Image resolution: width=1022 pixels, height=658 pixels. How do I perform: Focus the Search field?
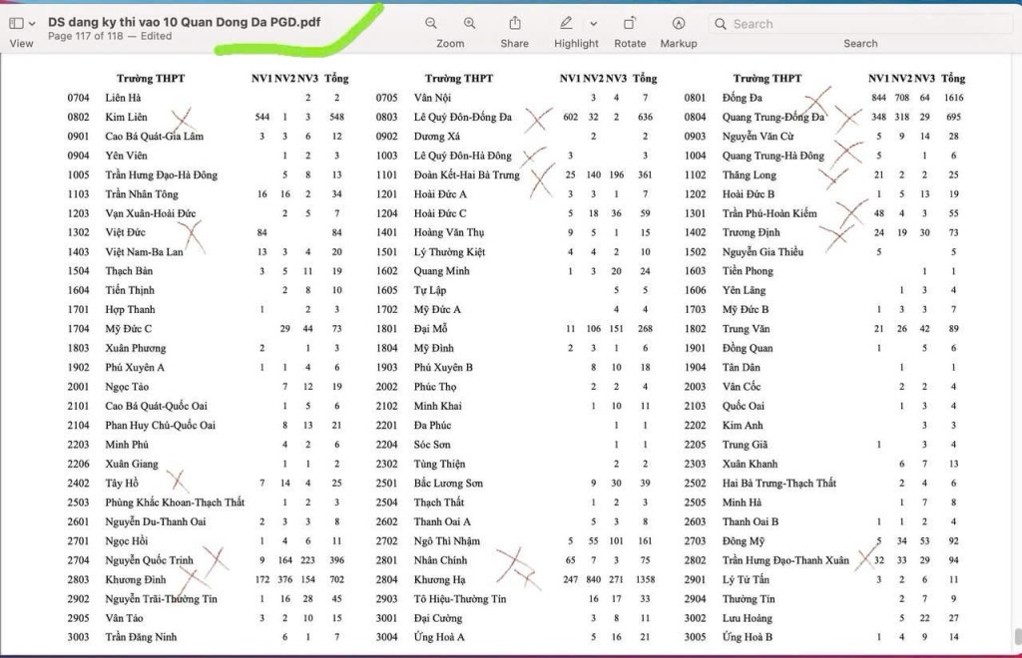click(860, 24)
